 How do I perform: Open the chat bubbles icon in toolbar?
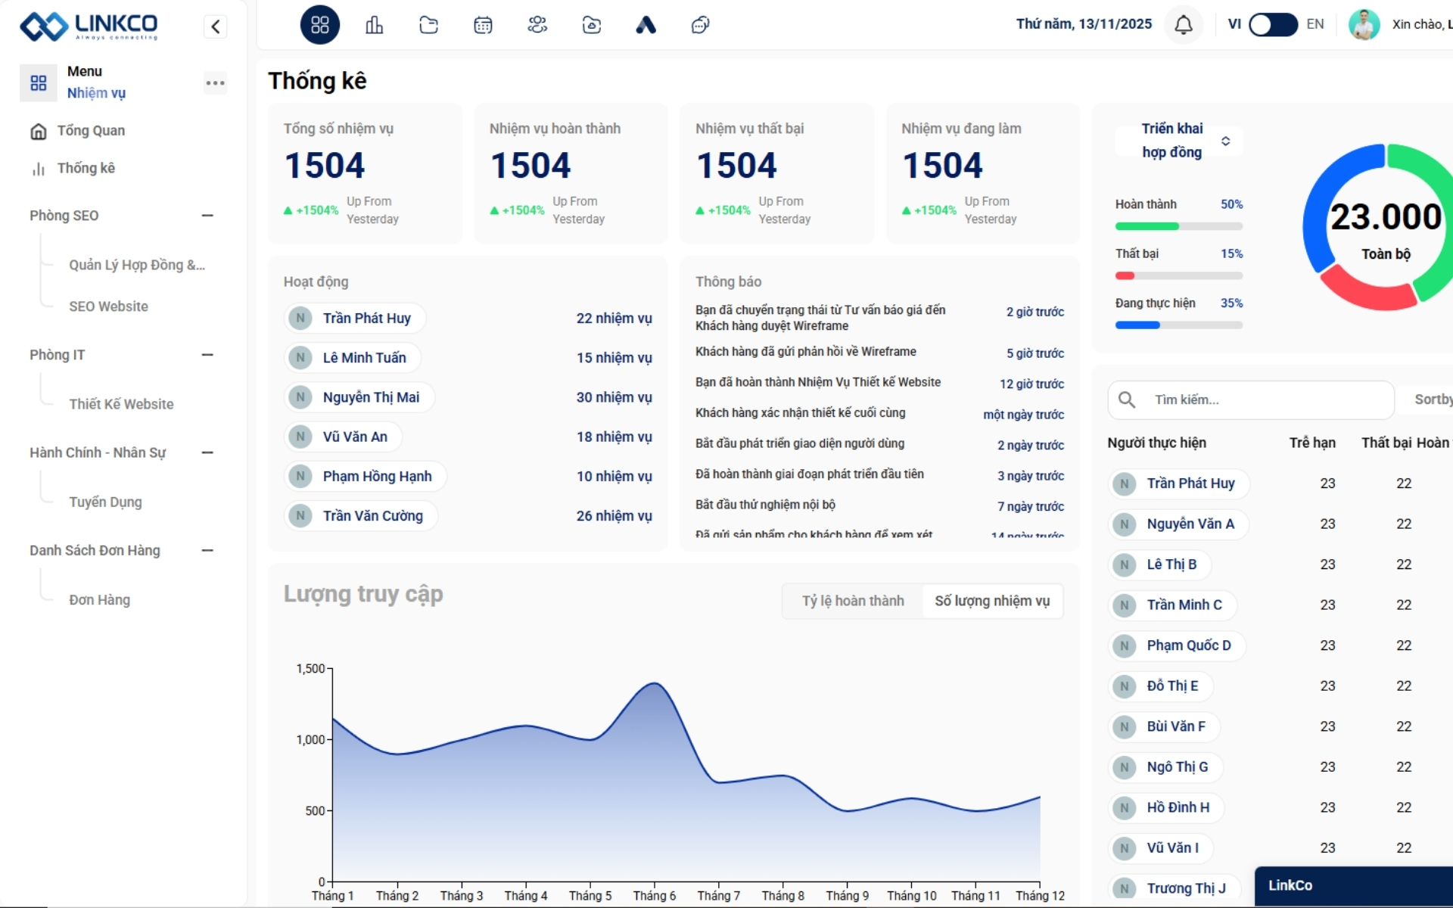click(x=701, y=25)
